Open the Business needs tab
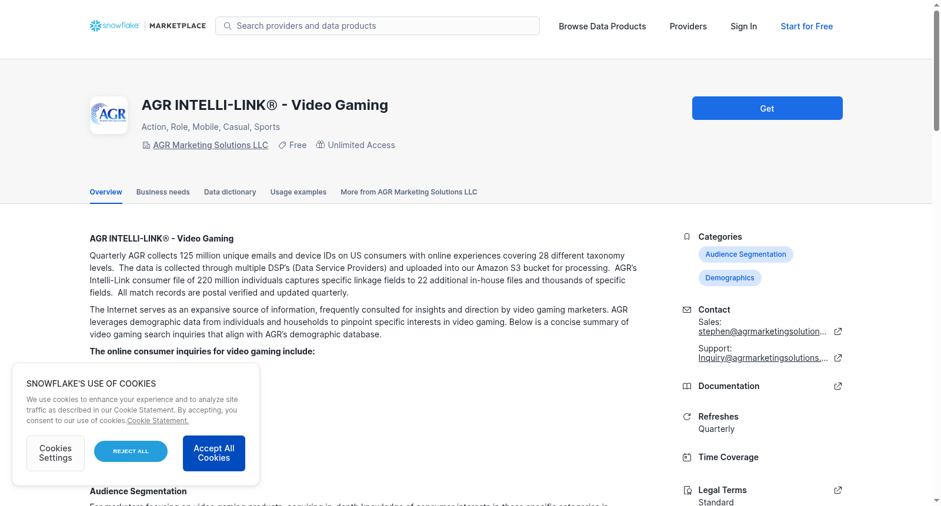Image resolution: width=941 pixels, height=506 pixels. [x=163, y=192]
